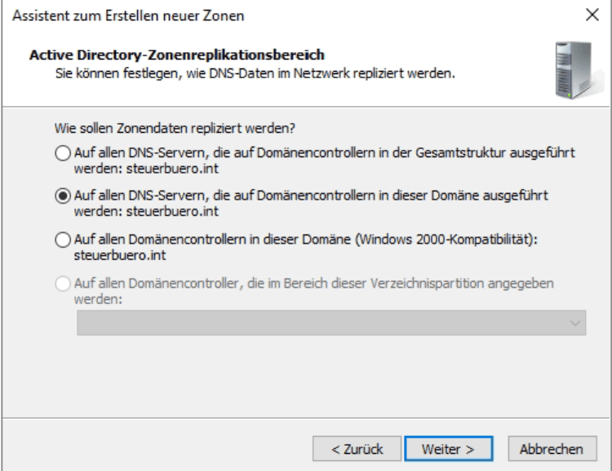
Task: Open the directory partition combo box
Action: (331, 323)
